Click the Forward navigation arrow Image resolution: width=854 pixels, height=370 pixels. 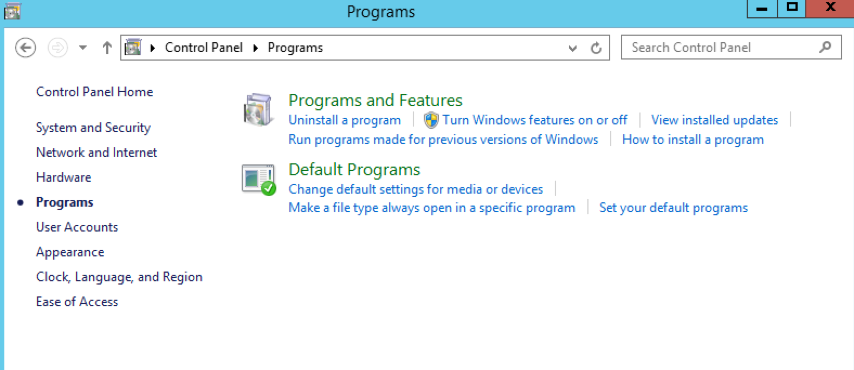tap(57, 48)
